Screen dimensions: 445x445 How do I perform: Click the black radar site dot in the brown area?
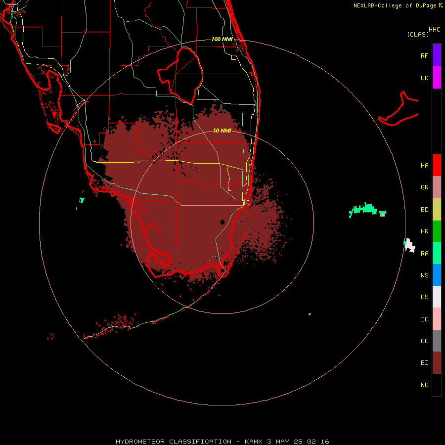coord(222,222)
